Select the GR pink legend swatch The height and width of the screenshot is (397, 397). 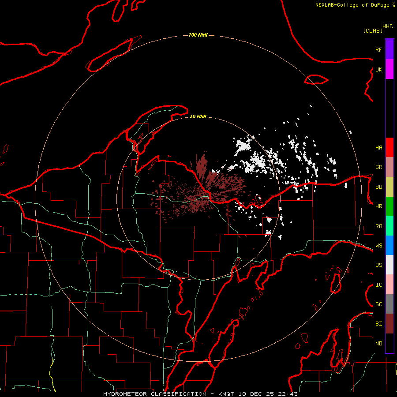pyautogui.click(x=390, y=167)
